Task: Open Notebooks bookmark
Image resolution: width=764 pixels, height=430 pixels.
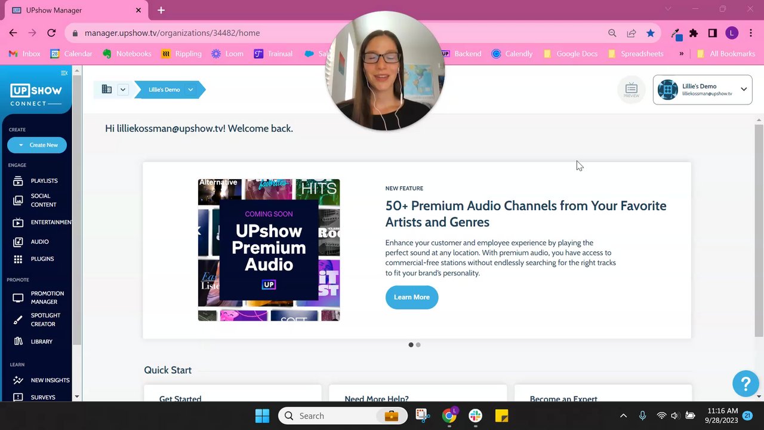Action: 127,53
